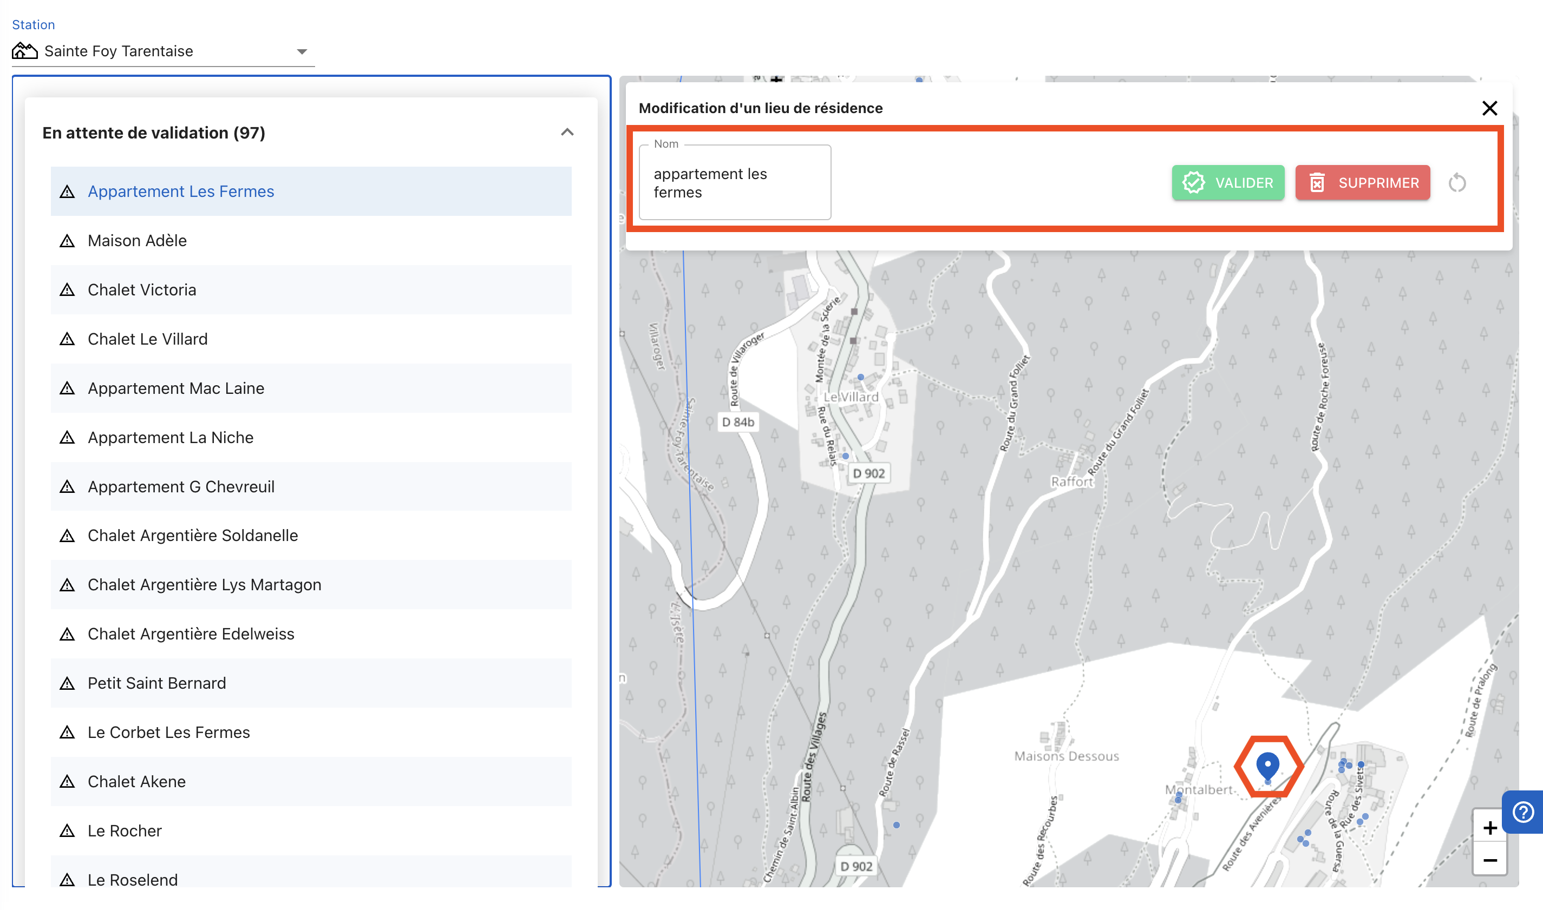The height and width of the screenshot is (910, 1543).
Task: Click warning icon next to Maison Adèle
Action: pos(67,241)
